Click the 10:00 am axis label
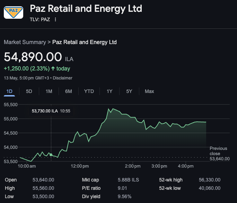237x203 pixels. [27, 166]
